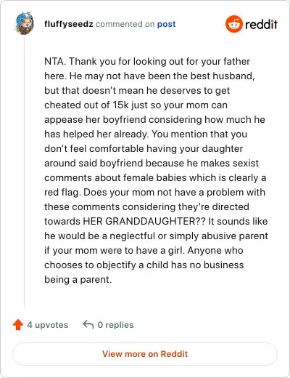Click the 'NTA.' word starting the comment
Image resolution: width=290 pixels, height=378 pixels.
pyautogui.click(x=55, y=61)
